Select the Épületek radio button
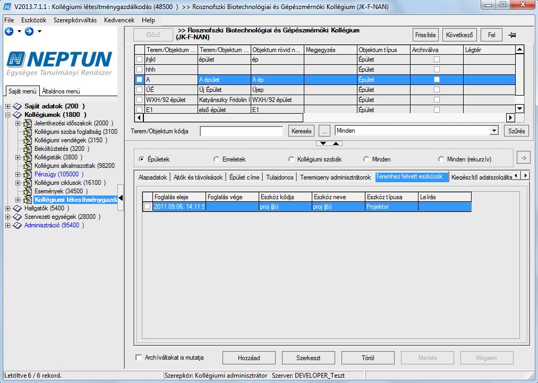Screen dimensions: 538x383 tap(141, 159)
